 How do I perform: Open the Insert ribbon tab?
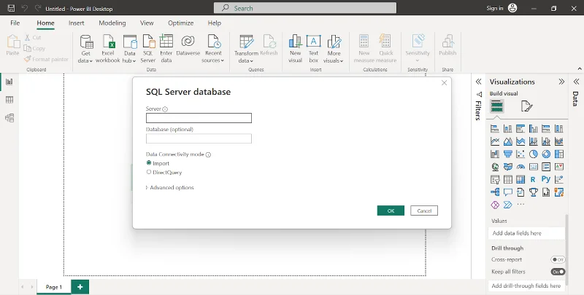(77, 23)
